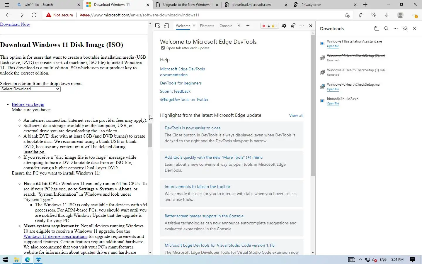Open file for Windows11InstallationAssistant.exe
This screenshot has width=422, height=264.
pos(333,46)
